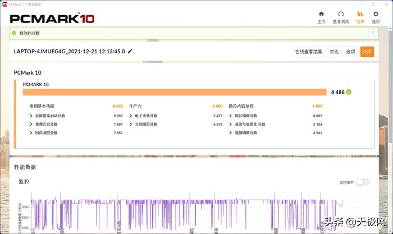Click the overall score 4 486
This screenshot has height=234, width=393.
point(337,92)
